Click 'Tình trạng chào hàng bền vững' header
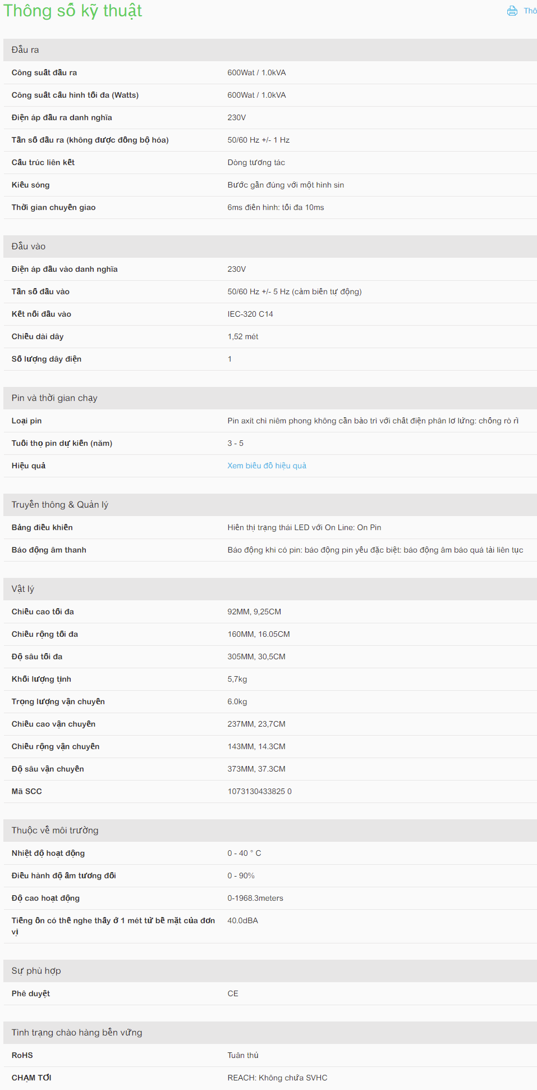This screenshot has width=537, height=1090. (270, 1033)
